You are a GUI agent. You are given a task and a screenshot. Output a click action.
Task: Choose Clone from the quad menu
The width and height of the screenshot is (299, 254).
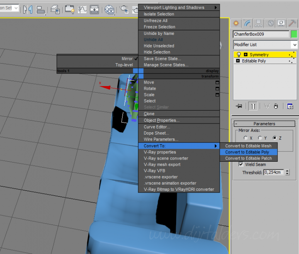(179, 114)
